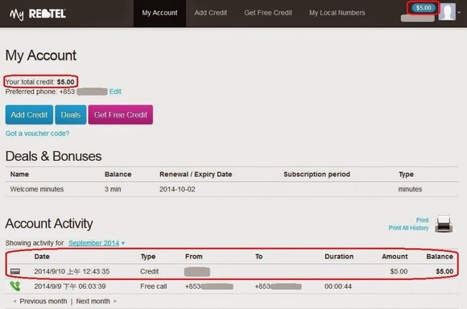Image resolution: width=467 pixels, height=309 pixels.
Task: Open the My Account tab
Action: click(x=159, y=13)
